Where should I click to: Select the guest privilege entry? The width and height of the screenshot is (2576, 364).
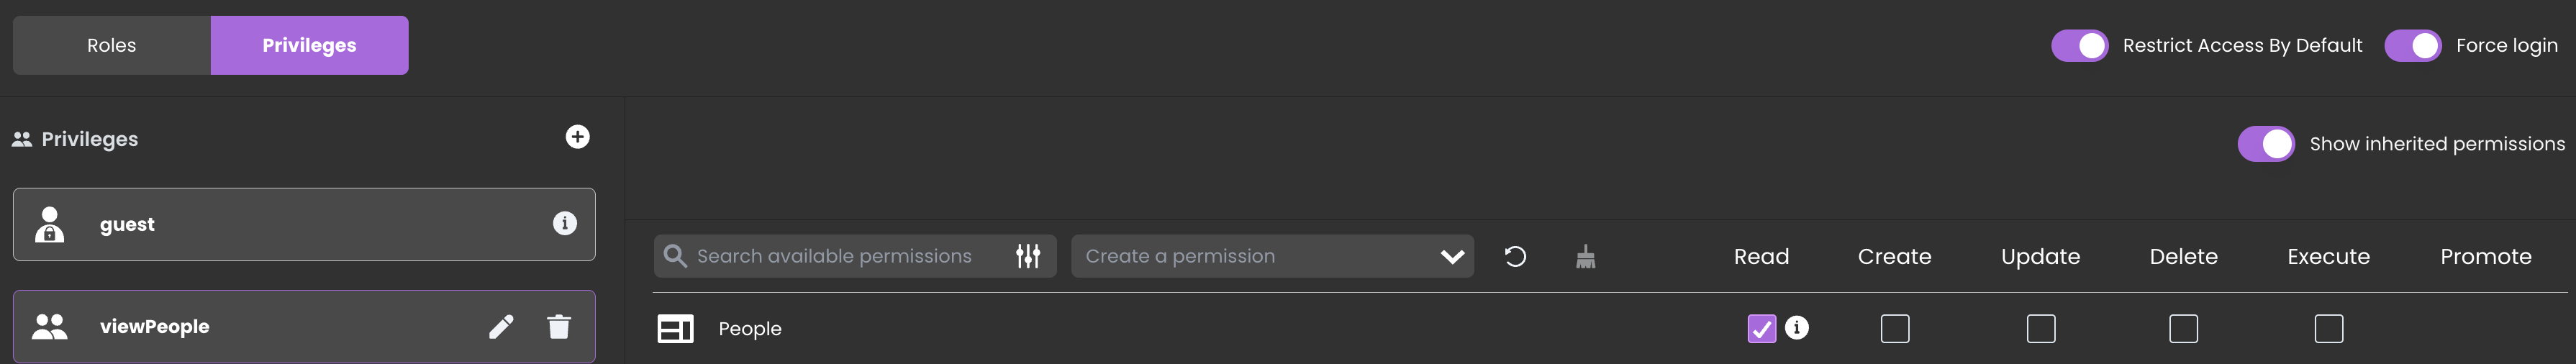pyautogui.click(x=300, y=224)
